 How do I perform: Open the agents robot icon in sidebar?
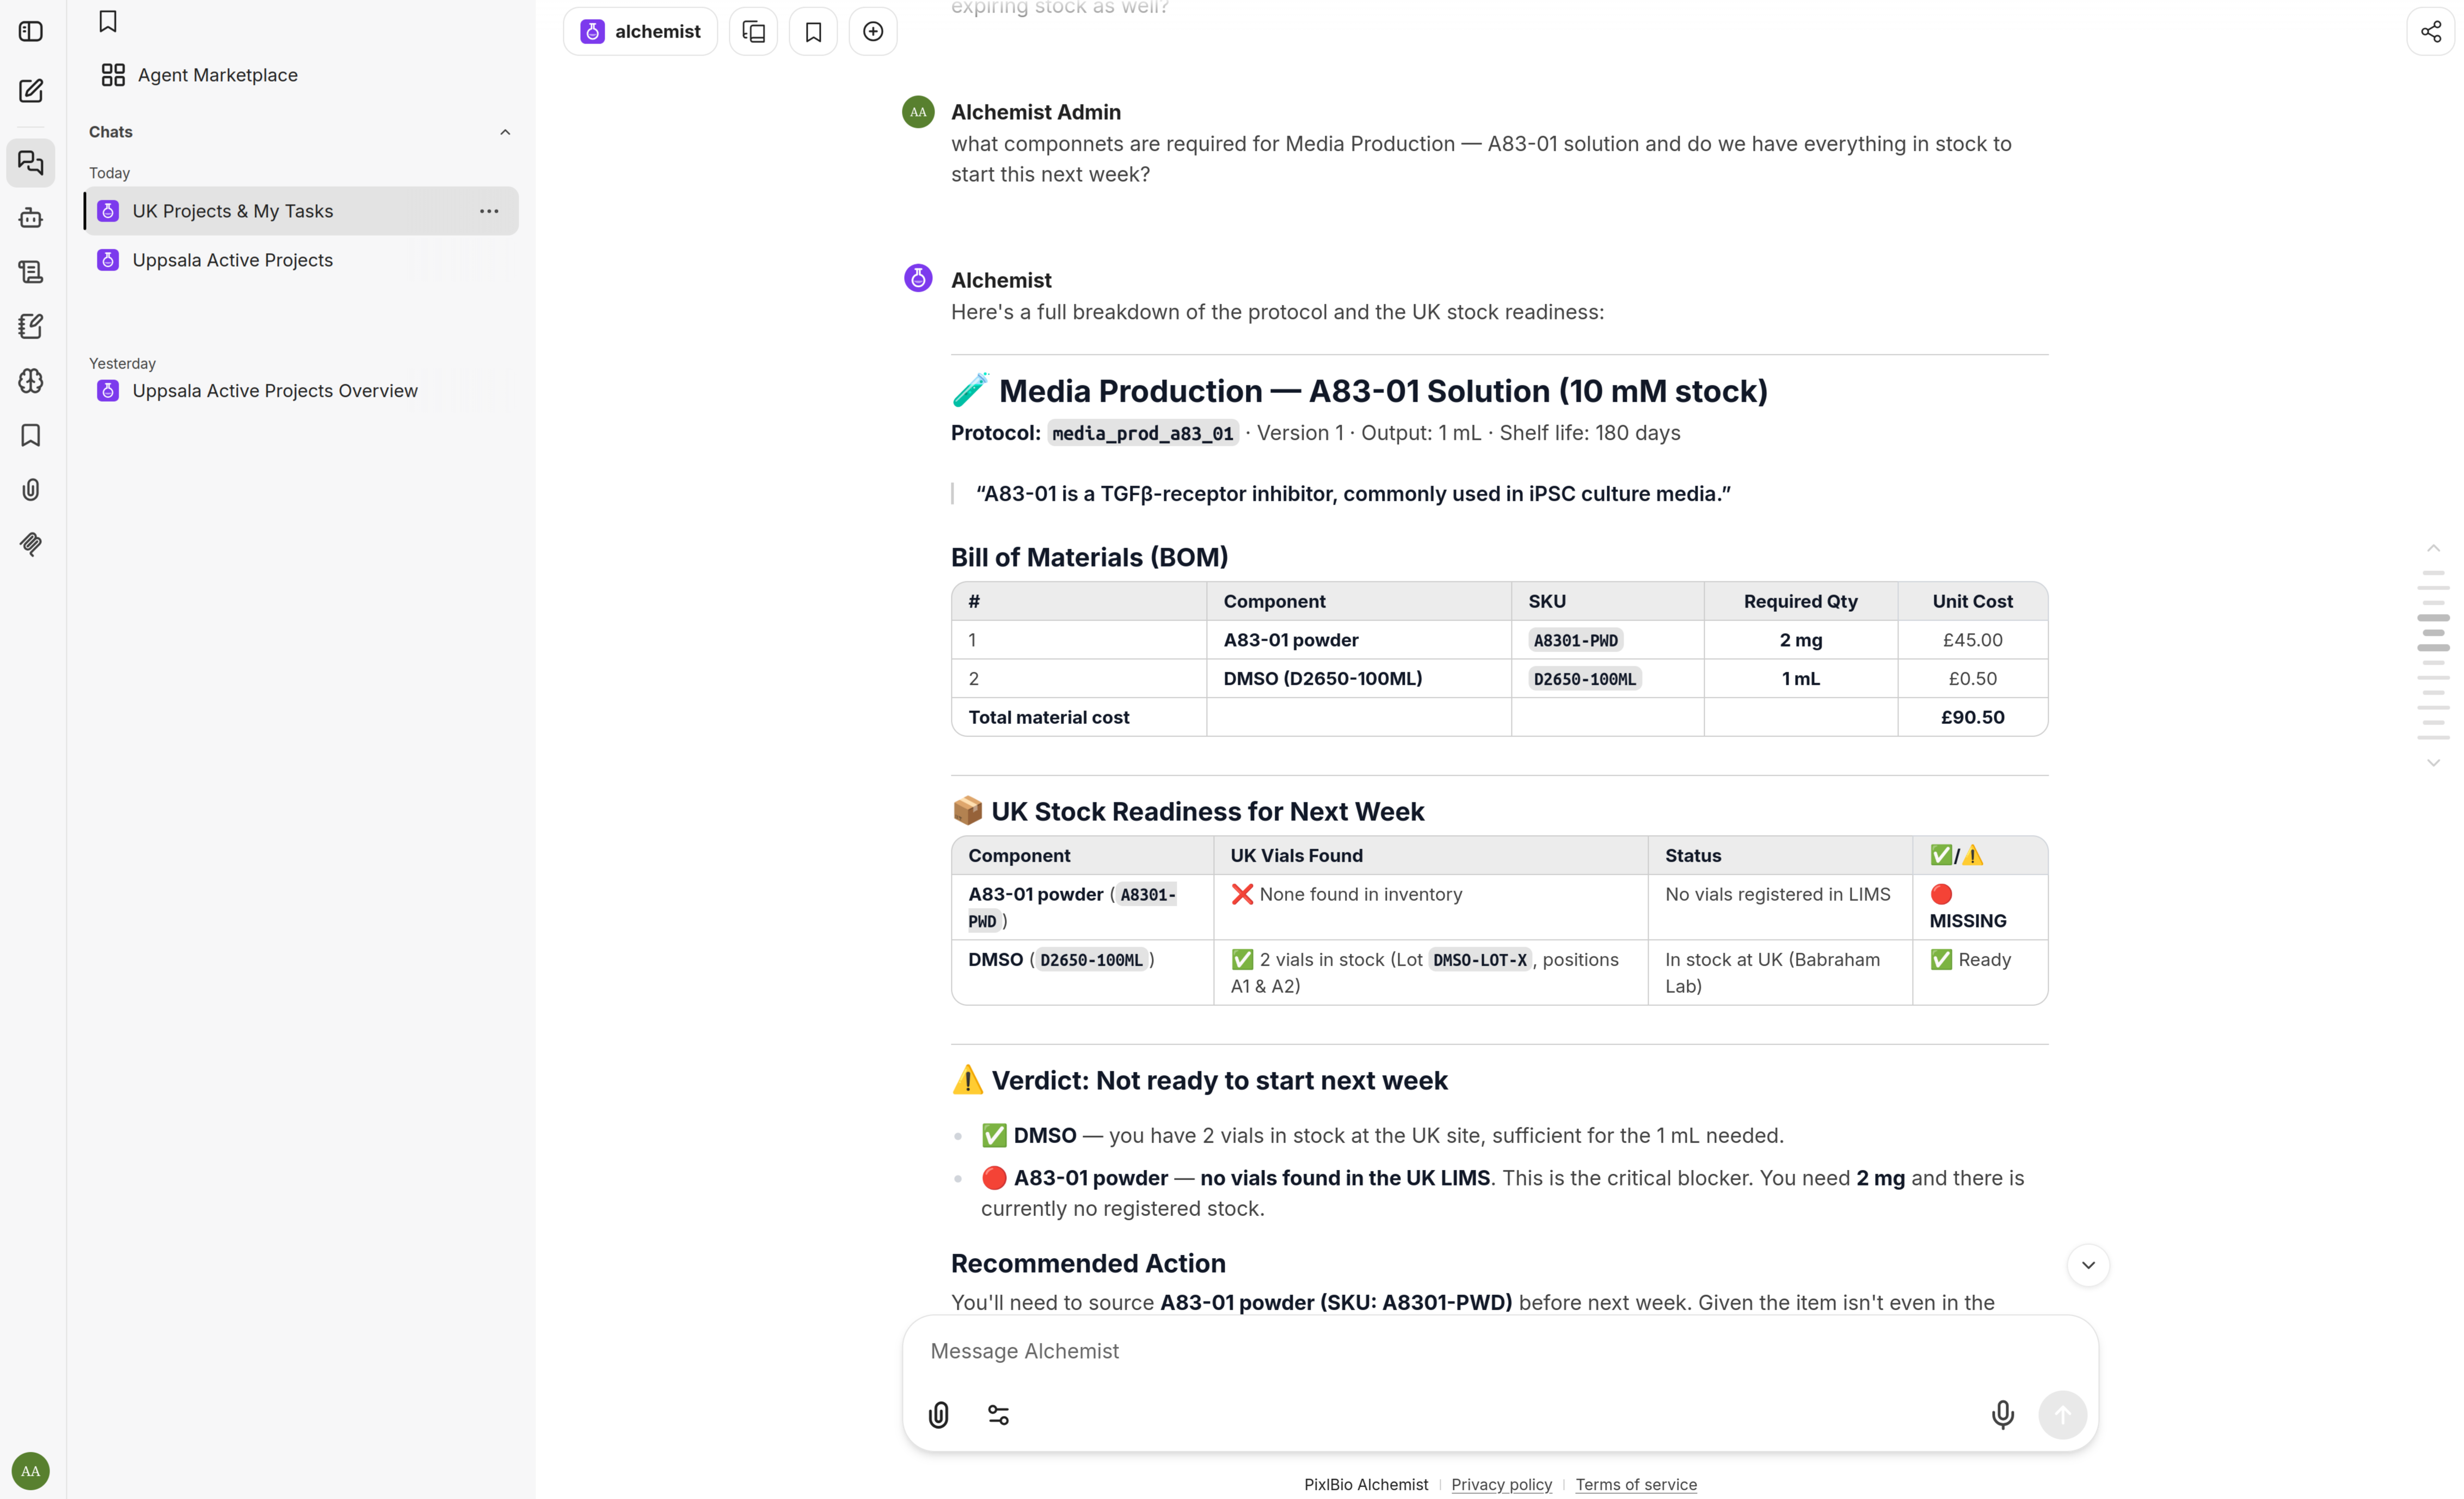(31, 217)
